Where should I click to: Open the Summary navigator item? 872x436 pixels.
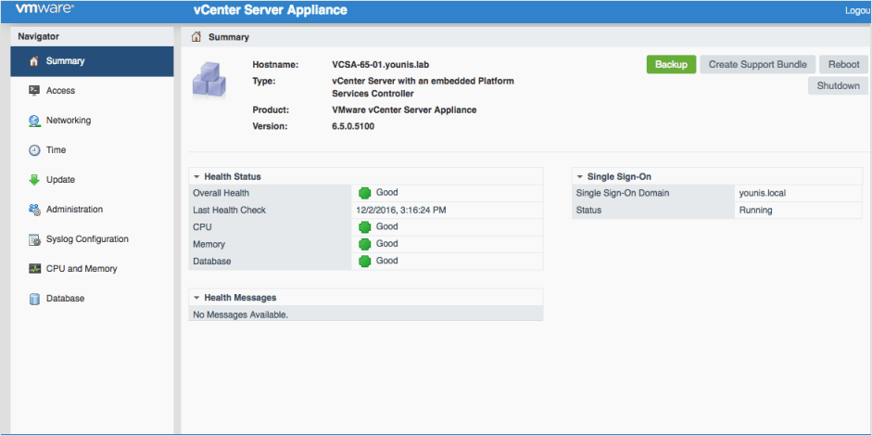point(92,61)
